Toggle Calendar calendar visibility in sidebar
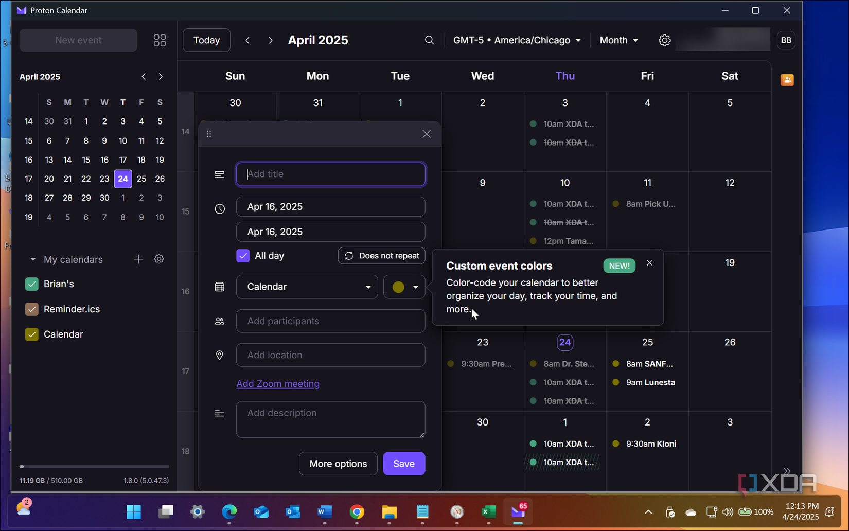 32,334
